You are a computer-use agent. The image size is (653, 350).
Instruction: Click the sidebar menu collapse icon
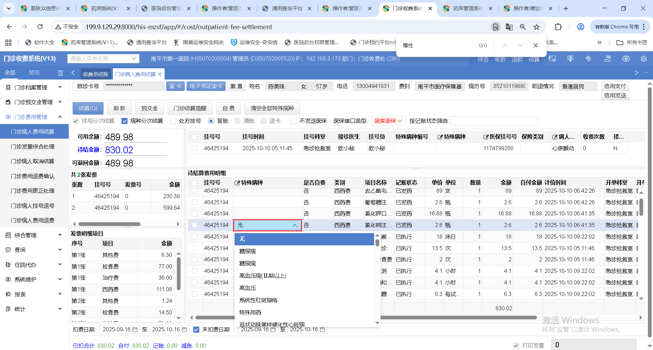coord(61,73)
